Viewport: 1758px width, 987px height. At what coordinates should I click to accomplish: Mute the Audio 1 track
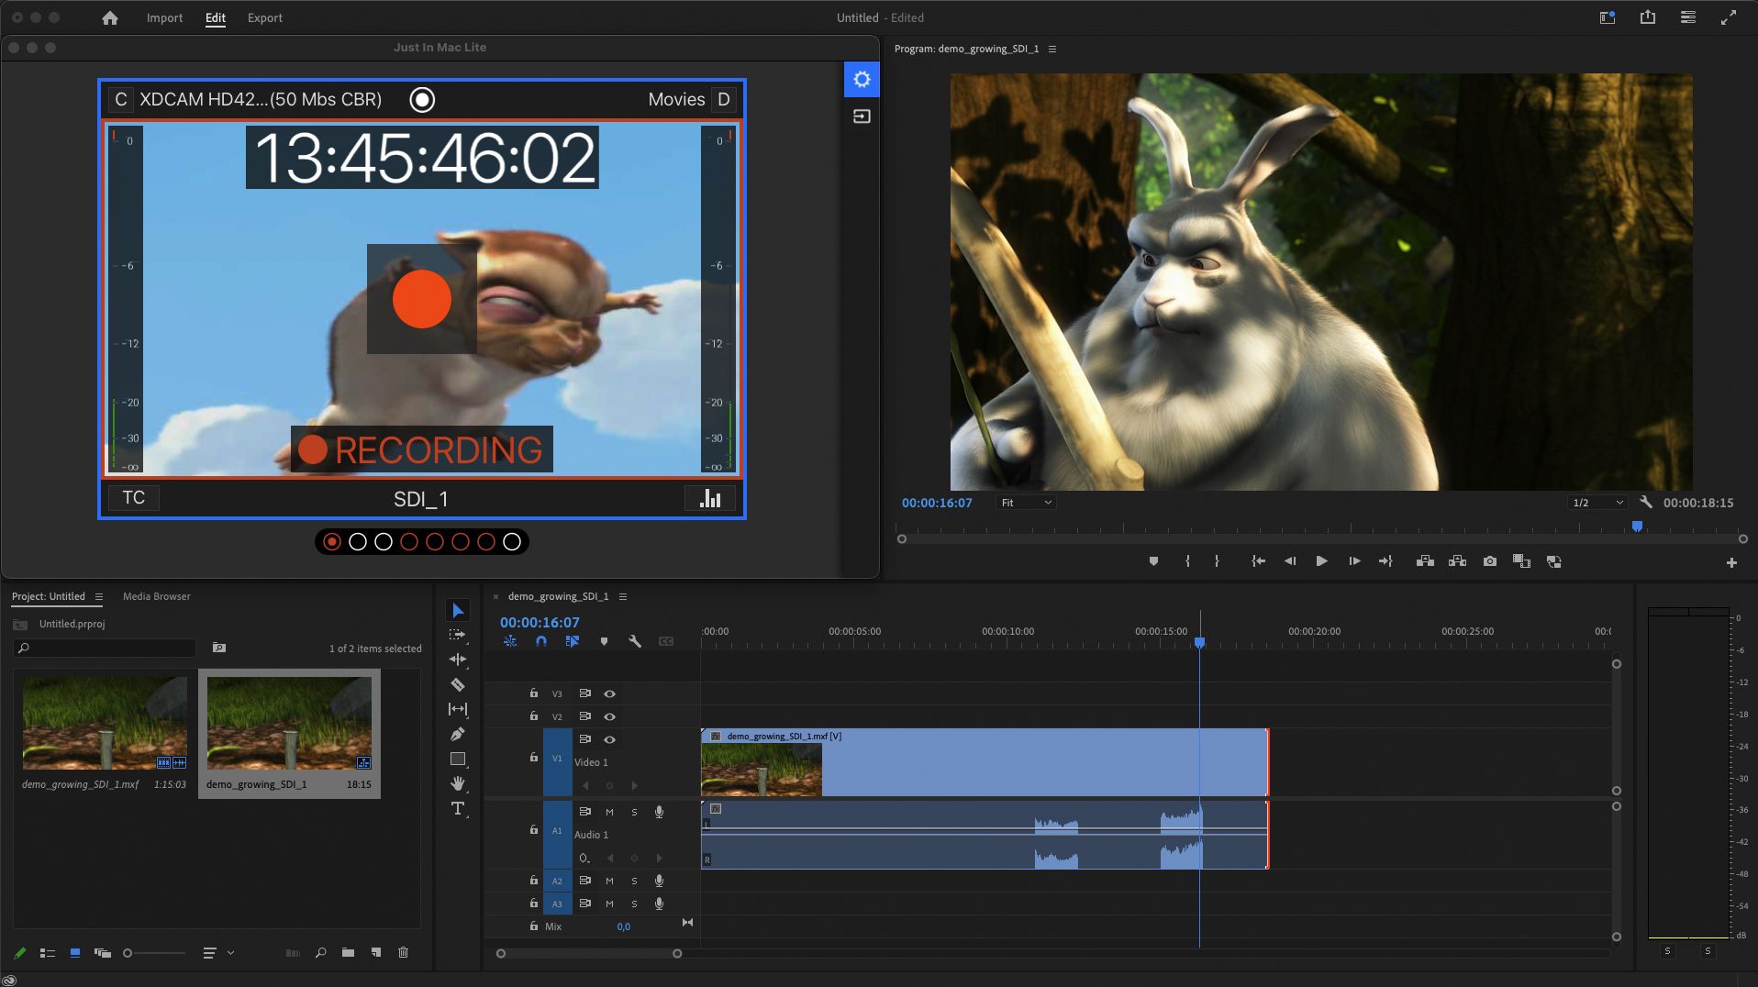click(609, 812)
